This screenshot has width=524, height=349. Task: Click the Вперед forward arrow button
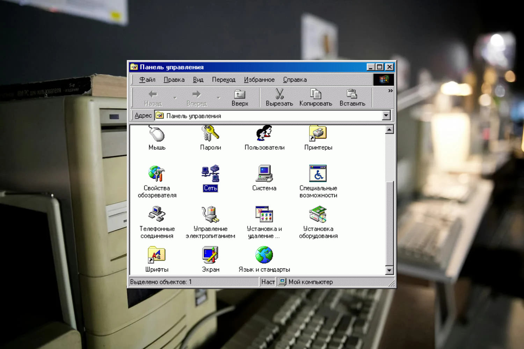197,97
